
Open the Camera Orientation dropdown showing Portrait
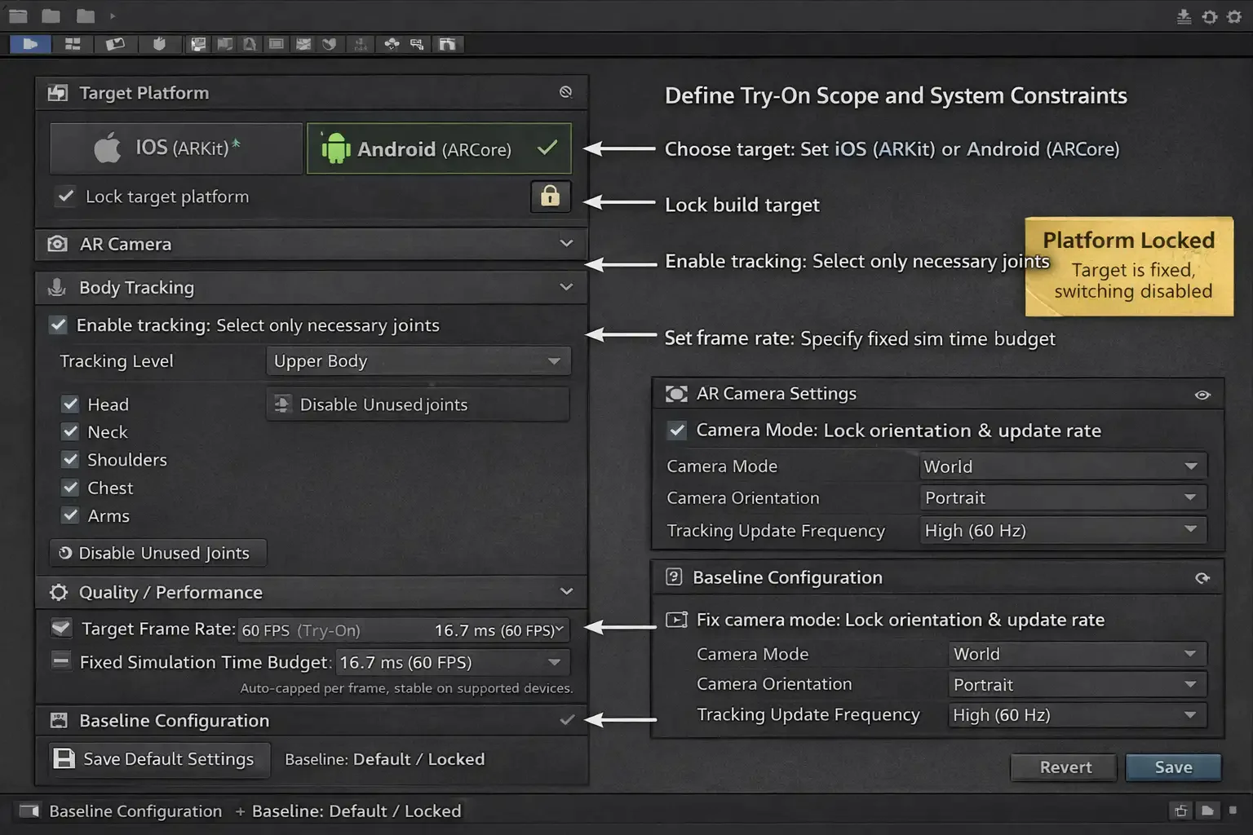[x=1062, y=497]
